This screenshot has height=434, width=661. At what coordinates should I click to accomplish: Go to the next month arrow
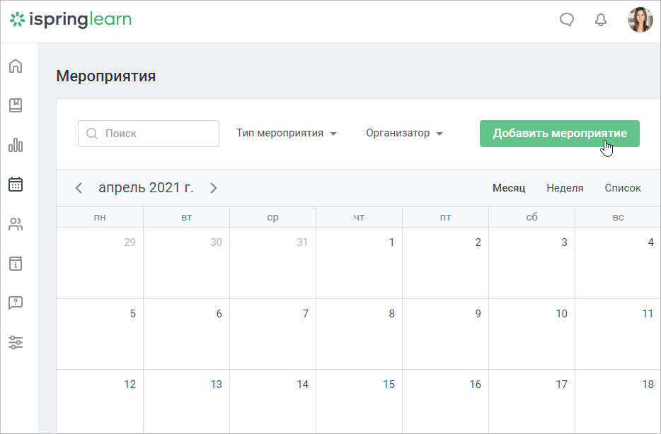214,188
